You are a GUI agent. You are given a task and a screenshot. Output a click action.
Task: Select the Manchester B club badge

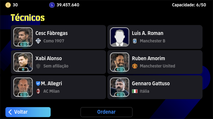click(x=135, y=41)
